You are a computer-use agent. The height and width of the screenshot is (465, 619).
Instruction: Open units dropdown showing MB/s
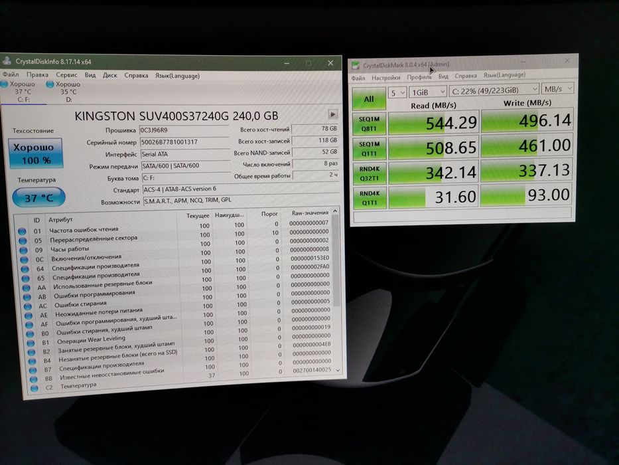(x=557, y=88)
